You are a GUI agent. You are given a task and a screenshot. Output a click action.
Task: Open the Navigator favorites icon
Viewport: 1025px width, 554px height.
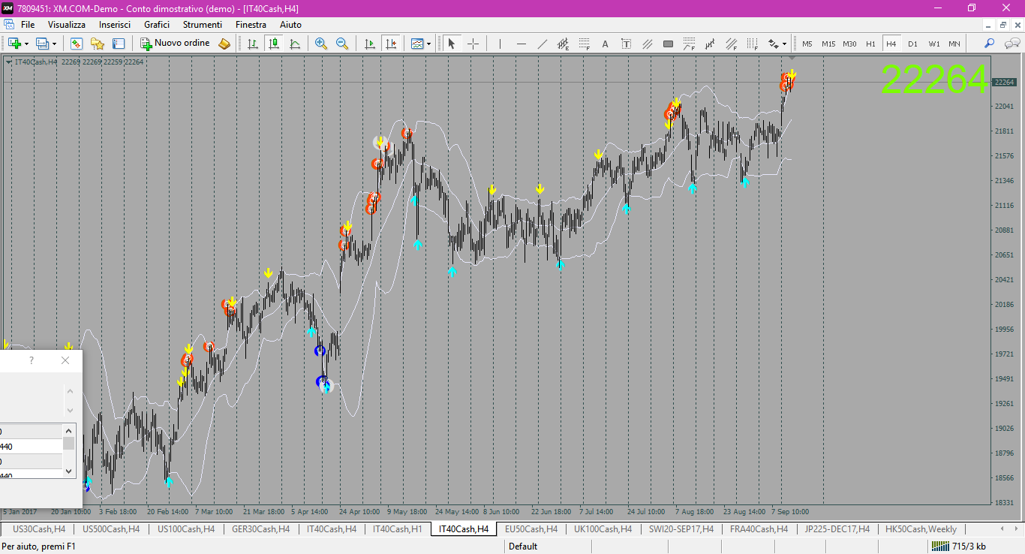(x=97, y=44)
